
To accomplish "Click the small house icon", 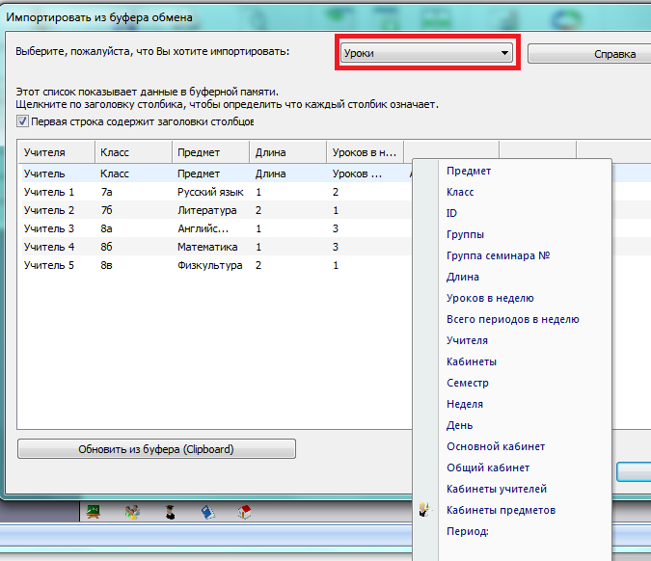I will click(245, 511).
